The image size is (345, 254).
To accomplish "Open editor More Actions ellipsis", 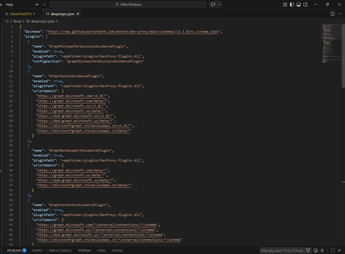I will coord(340,14).
